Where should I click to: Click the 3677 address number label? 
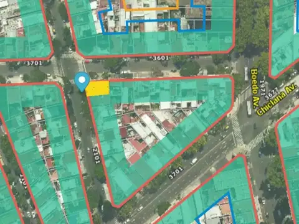[272, 93]
